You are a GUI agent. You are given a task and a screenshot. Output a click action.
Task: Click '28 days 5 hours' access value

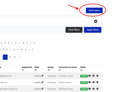coord(65,82)
